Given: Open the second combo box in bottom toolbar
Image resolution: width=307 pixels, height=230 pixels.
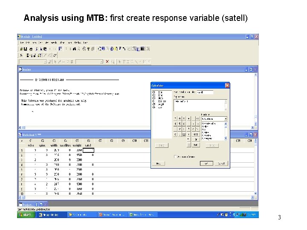Looking at the screenshot, I should (x=101, y=62).
